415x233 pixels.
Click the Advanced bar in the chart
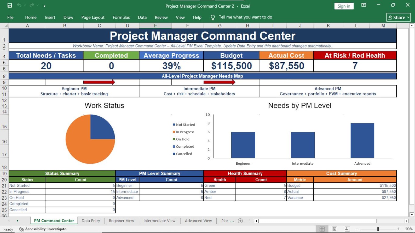[x=362, y=141]
